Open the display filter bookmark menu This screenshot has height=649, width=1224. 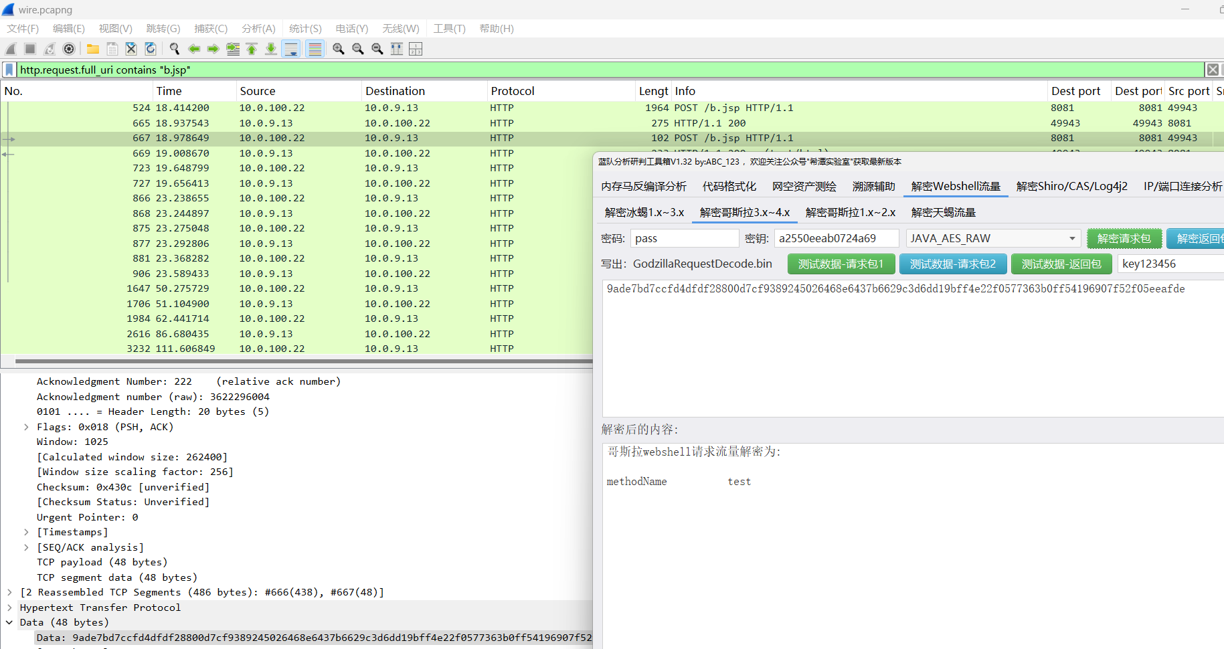click(9, 70)
